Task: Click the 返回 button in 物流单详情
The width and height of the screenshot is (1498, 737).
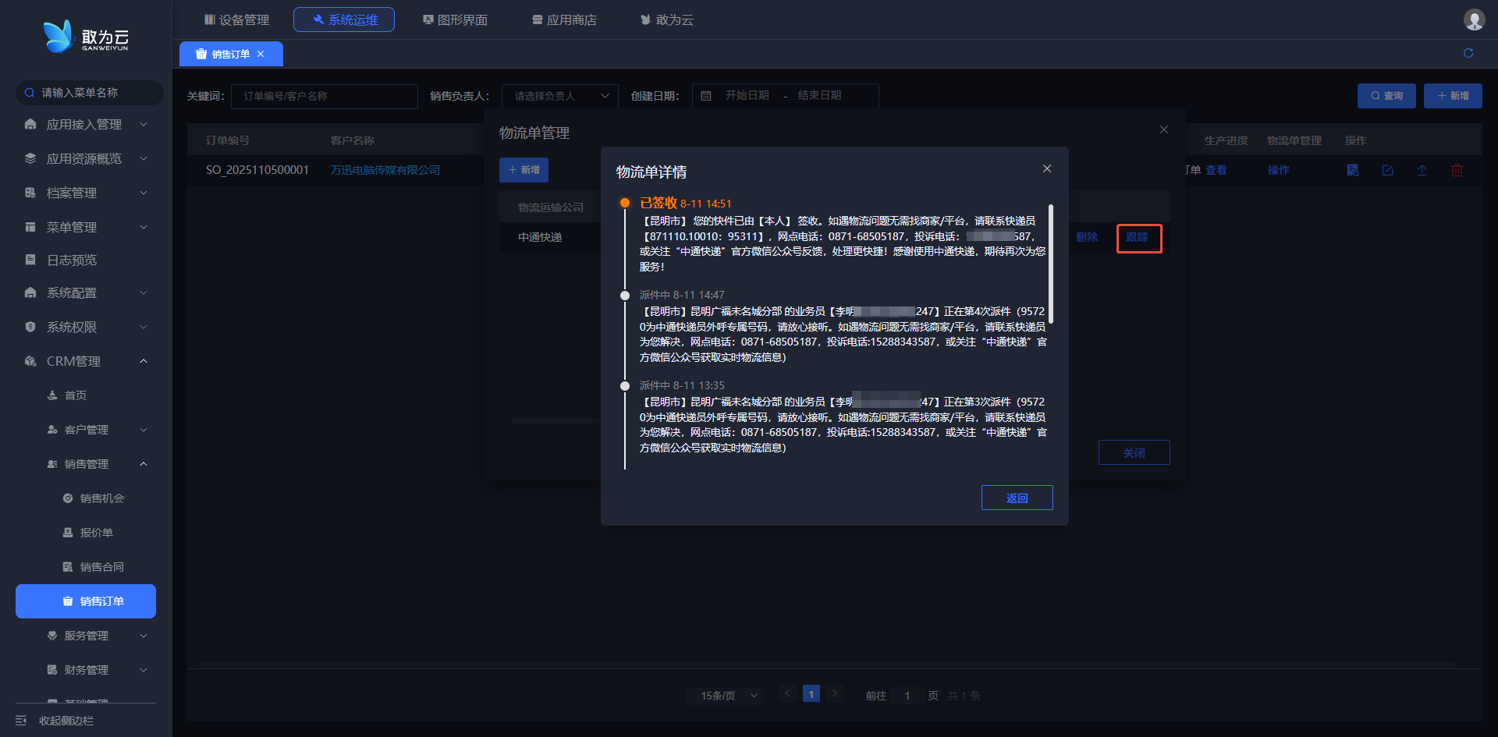Action: tap(1017, 498)
